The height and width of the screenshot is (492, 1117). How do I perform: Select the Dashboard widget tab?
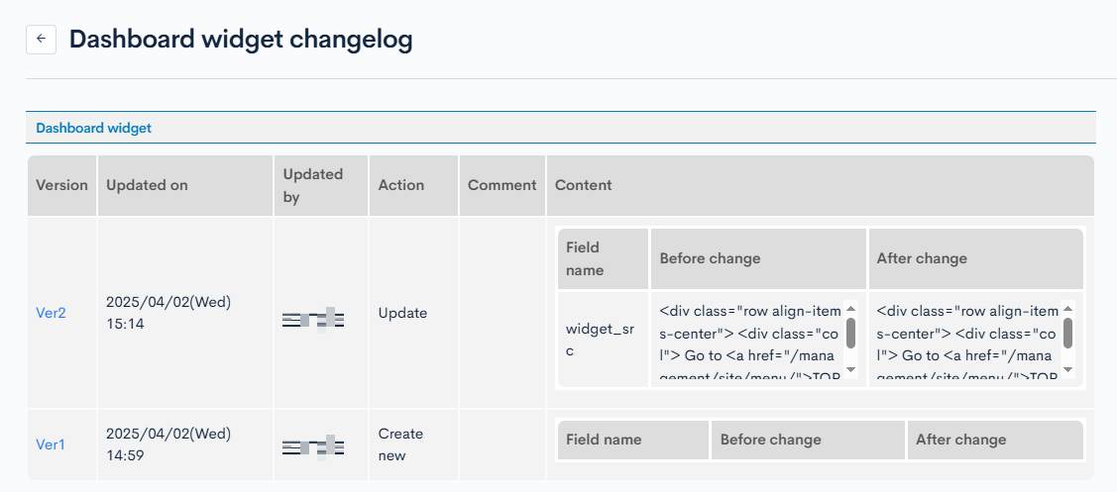[93, 128]
